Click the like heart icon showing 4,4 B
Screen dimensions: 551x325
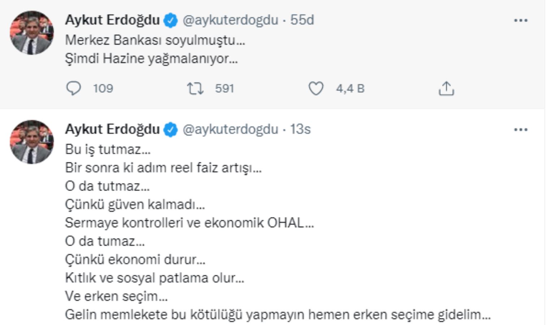pyautogui.click(x=316, y=88)
